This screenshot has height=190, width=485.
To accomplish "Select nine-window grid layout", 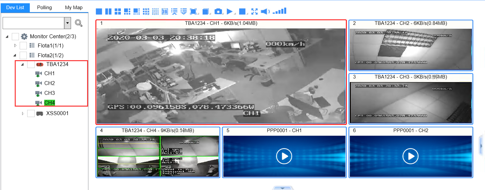I will (x=146, y=11).
